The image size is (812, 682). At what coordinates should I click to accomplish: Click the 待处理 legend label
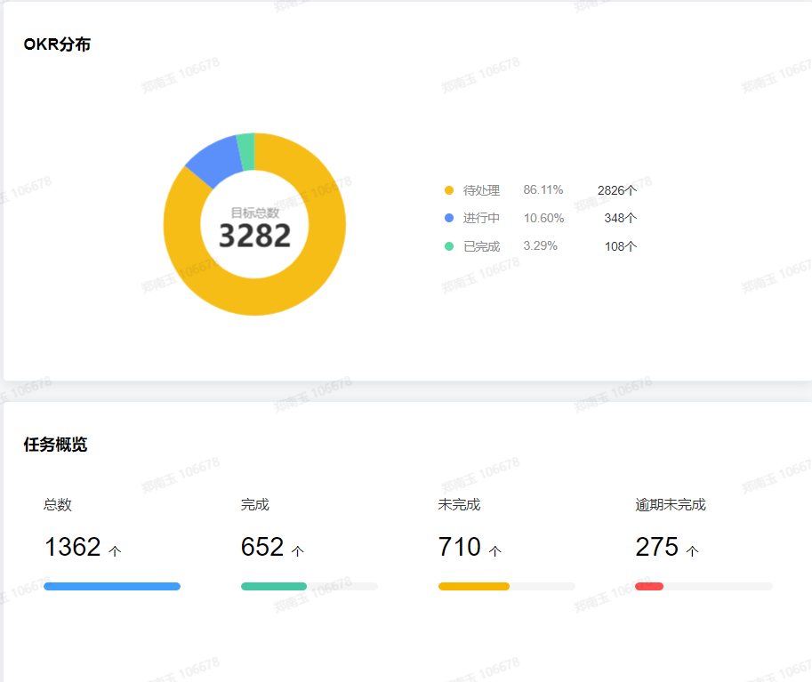pos(481,190)
